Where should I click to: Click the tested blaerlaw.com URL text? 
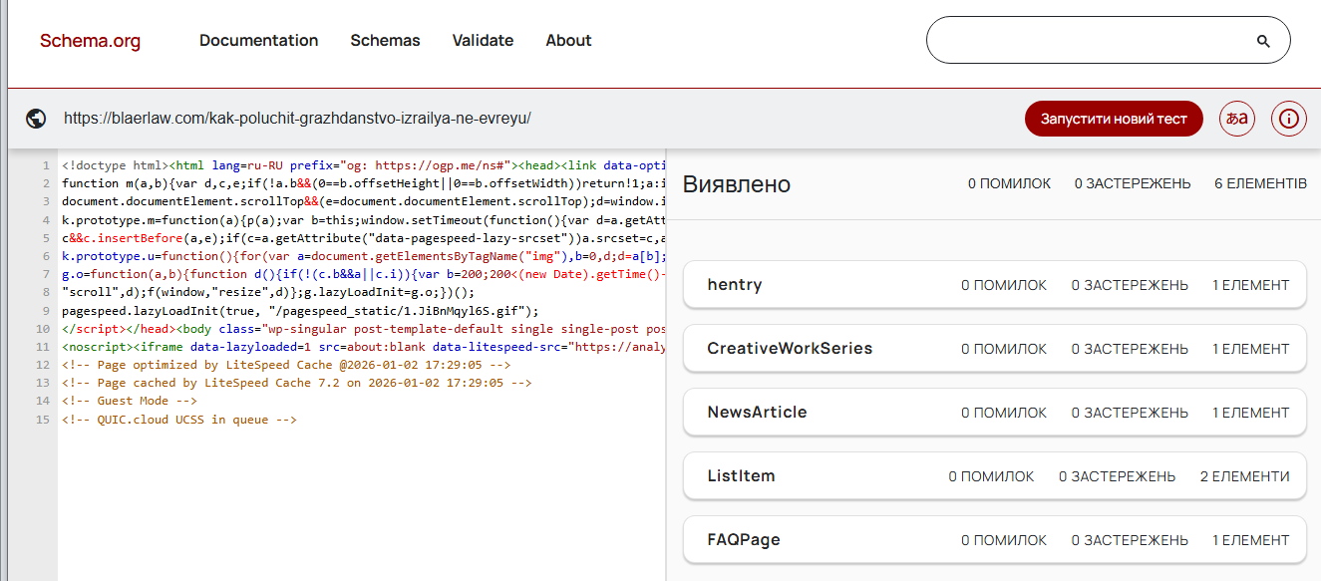pyautogui.click(x=297, y=119)
